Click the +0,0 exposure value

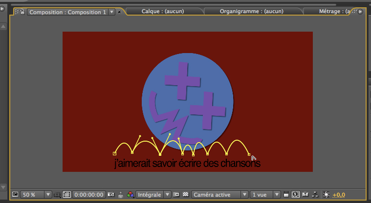[339, 195]
